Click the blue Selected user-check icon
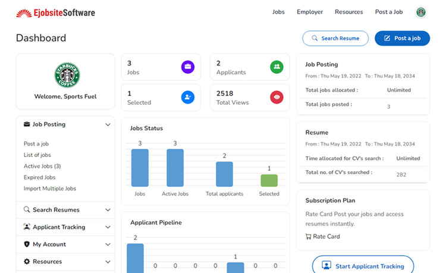Viewport: 446px width, 273px height. [x=188, y=98]
